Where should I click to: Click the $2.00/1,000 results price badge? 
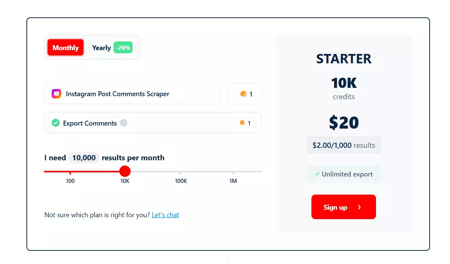(344, 145)
